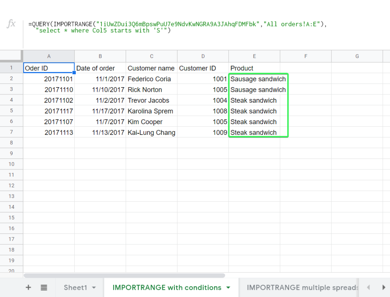Add a new sheet with the plus icon
The image size is (390, 297).
tap(29, 287)
